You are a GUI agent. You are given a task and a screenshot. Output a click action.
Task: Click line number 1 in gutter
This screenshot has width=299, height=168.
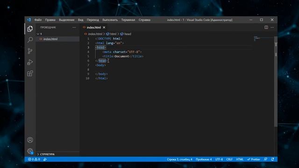tap(88, 39)
